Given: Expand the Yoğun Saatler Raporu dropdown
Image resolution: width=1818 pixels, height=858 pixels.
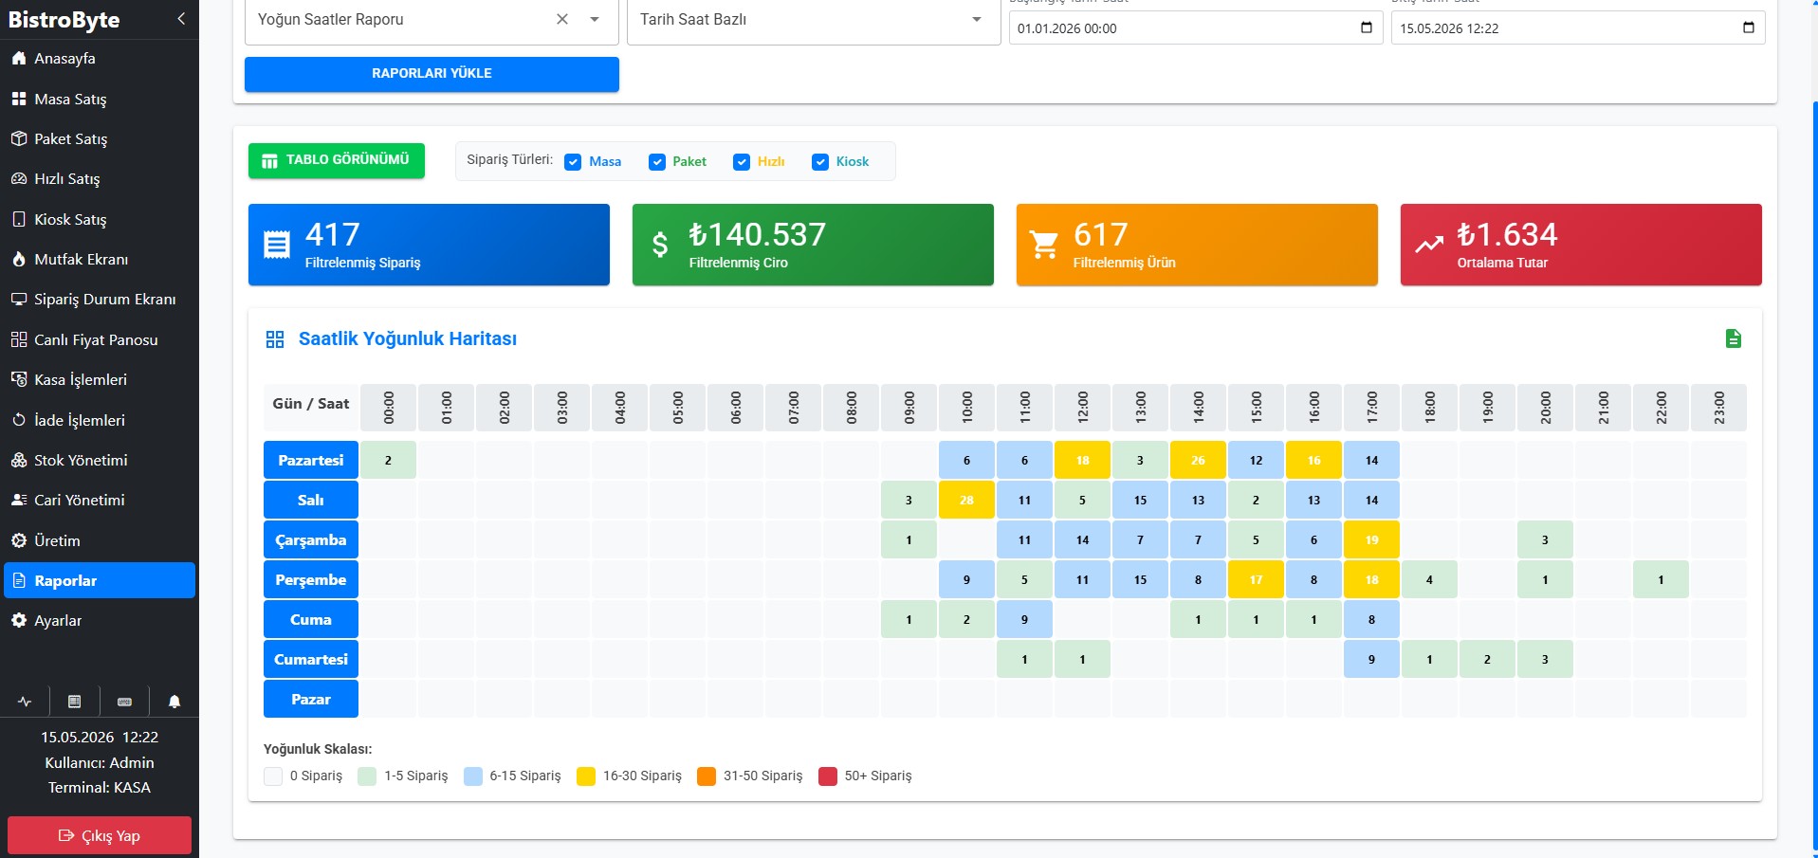Looking at the screenshot, I should click(x=595, y=19).
